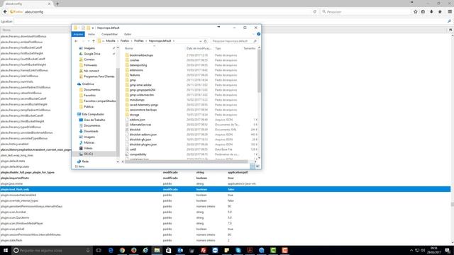Image resolution: width=454 pixels, height=255 pixels.
Task: Click Profiles in the Explorer breadcrumb
Action: (139, 41)
